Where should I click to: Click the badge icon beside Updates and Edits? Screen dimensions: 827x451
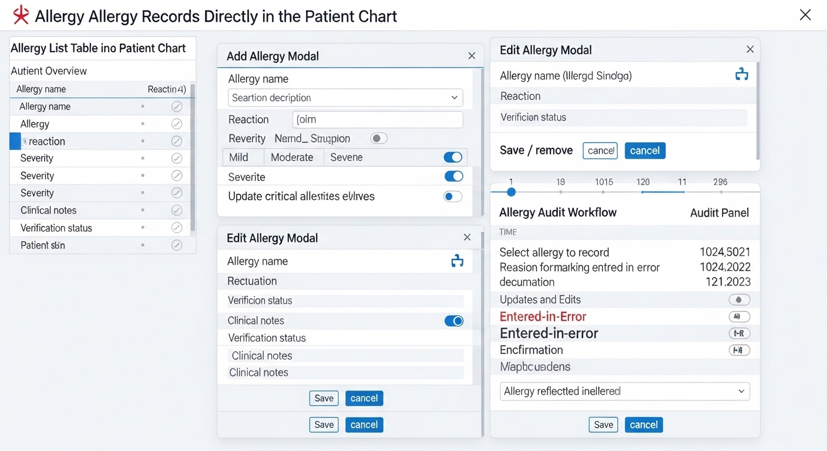(x=739, y=299)
